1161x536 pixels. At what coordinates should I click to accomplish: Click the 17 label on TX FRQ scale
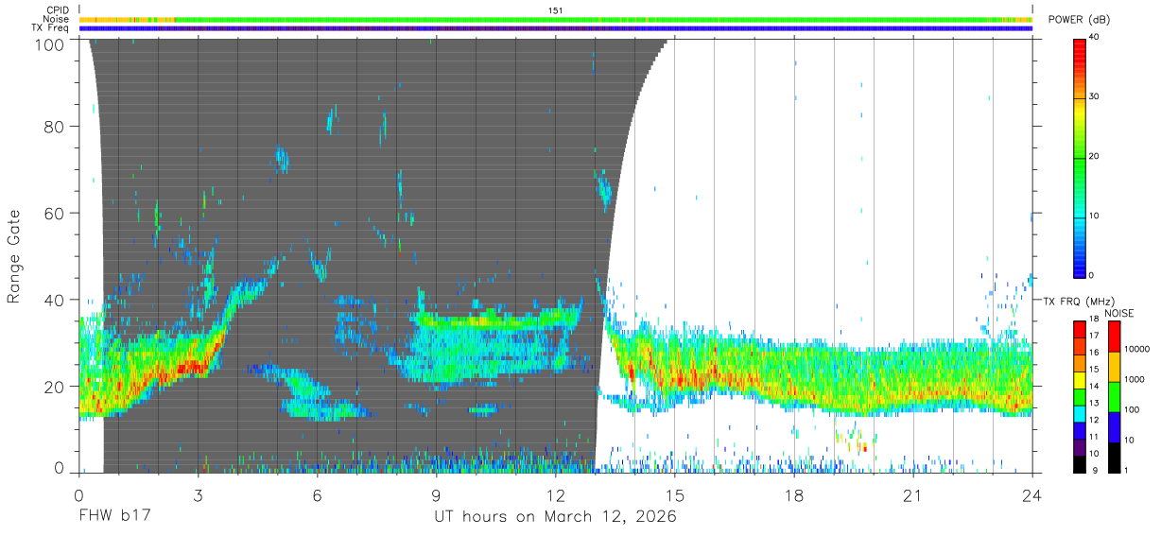coord(1094,335)
